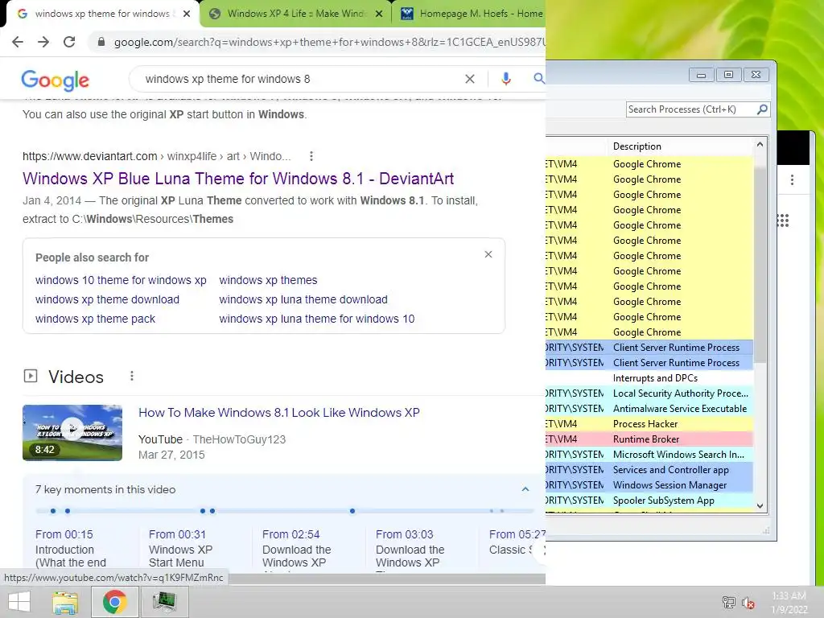Open apps grid icon in background window
The height and width of the screenshot is (618, 824).
click(783, 220)
